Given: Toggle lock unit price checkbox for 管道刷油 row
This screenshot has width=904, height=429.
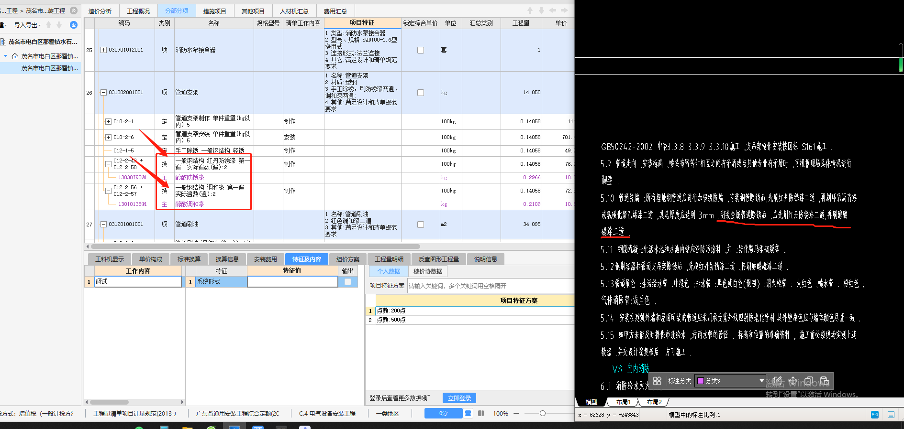Looking at the screenshot, I should (421, 225).
